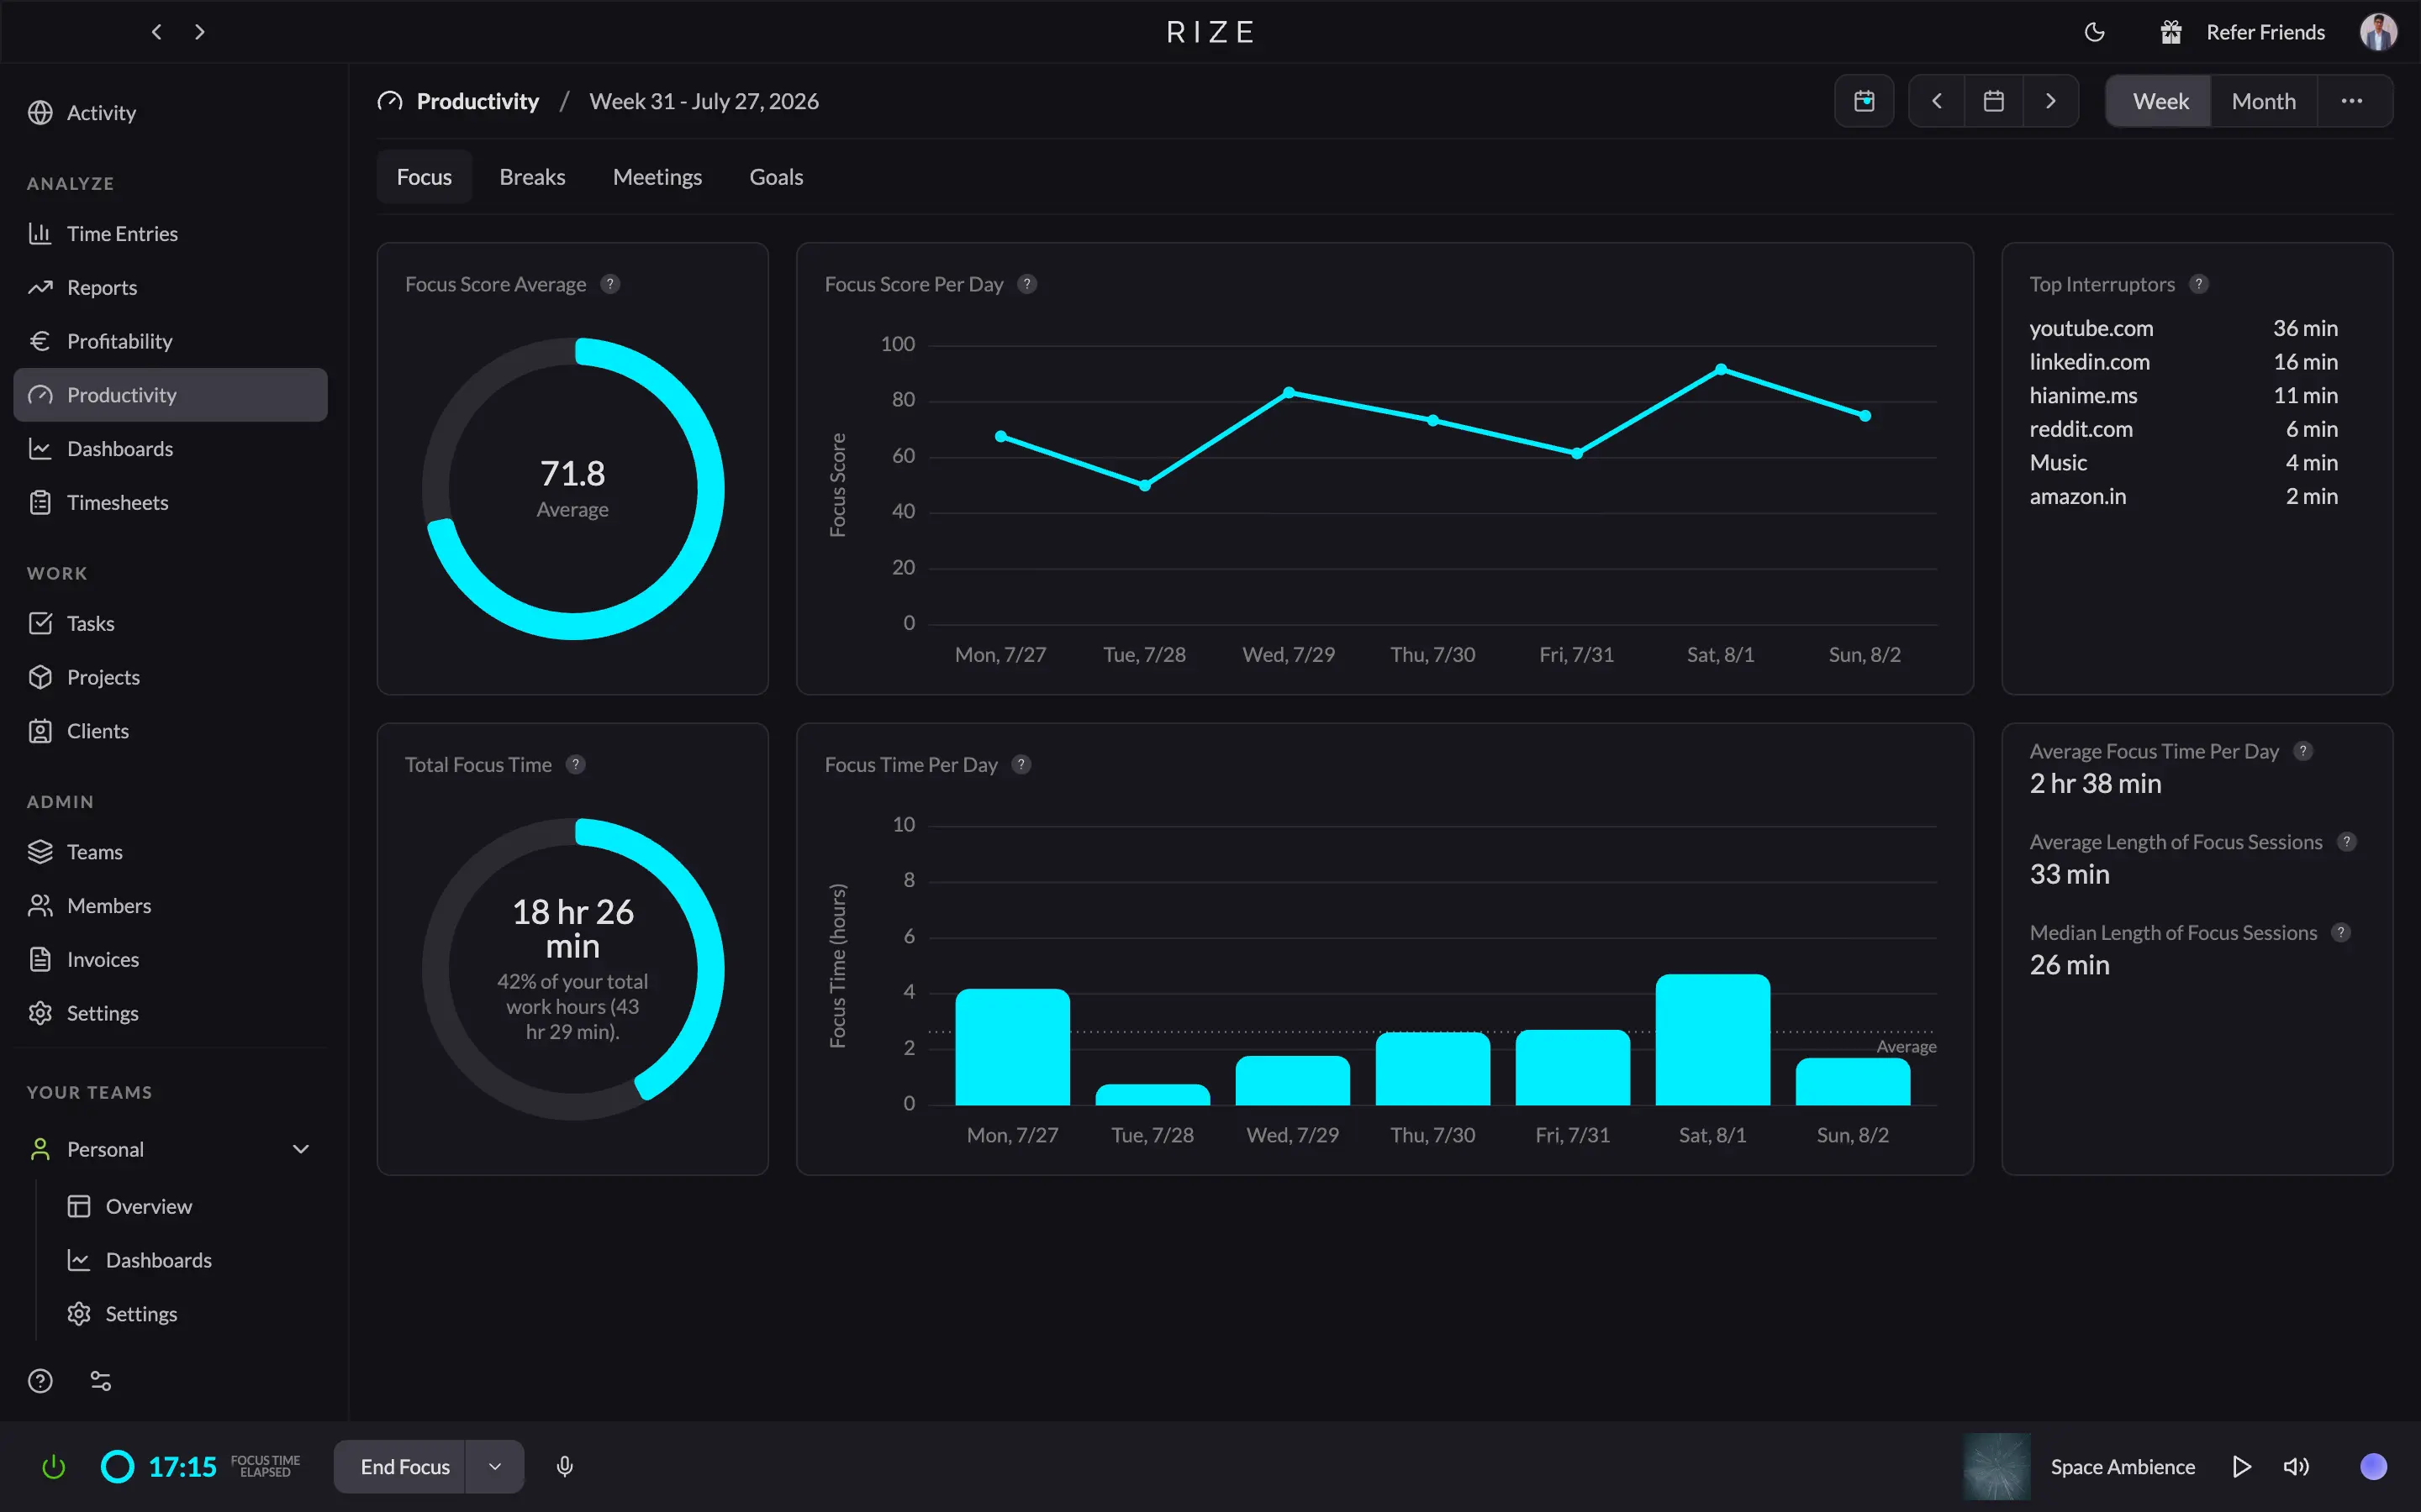
Task: Switch to the Goals tab
Action: pyautogui.click(x=777, y=177)
